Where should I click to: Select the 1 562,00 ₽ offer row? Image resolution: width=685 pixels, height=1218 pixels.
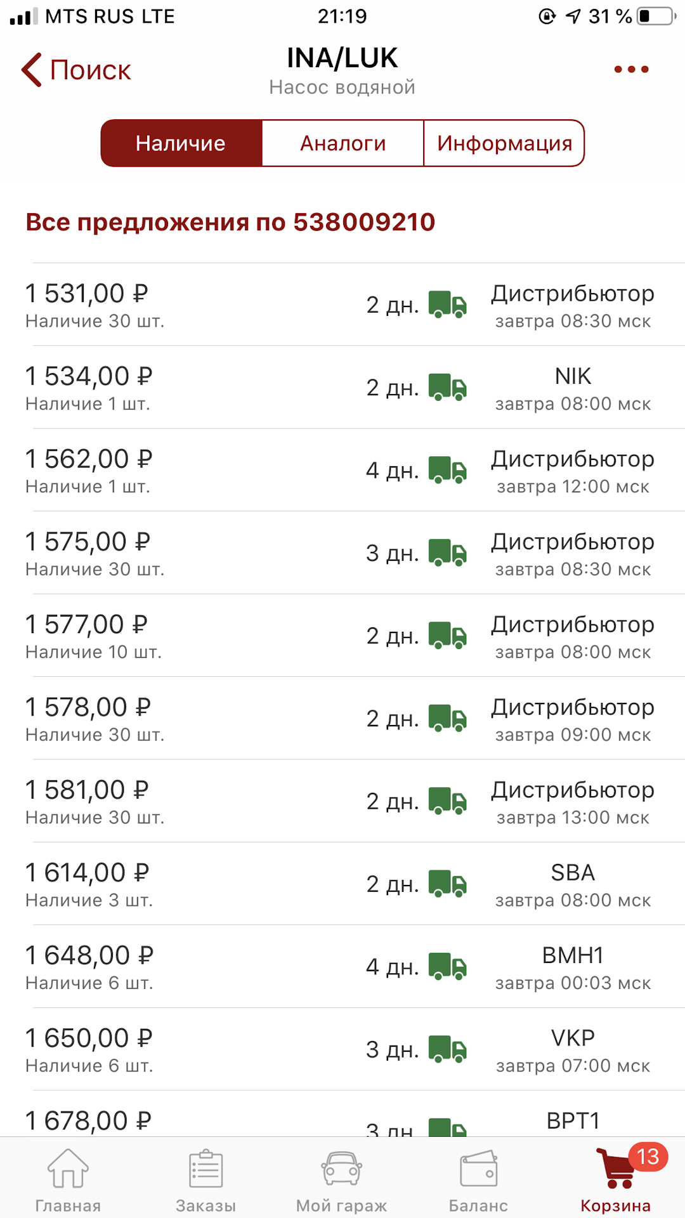click(x=342, y=470)
